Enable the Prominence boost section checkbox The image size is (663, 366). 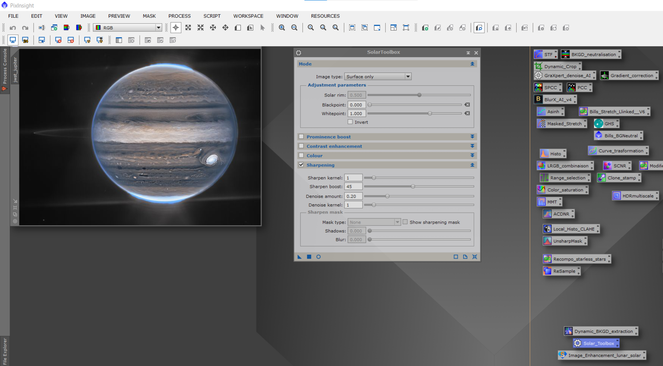pos(301,137)
